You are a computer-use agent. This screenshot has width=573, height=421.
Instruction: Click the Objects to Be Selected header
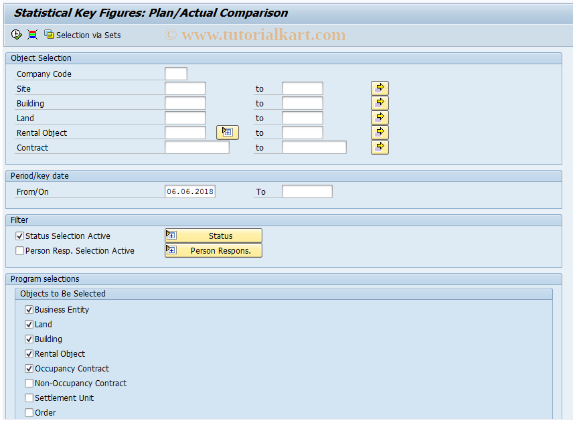pyautogui.click(x=284, y=294)
